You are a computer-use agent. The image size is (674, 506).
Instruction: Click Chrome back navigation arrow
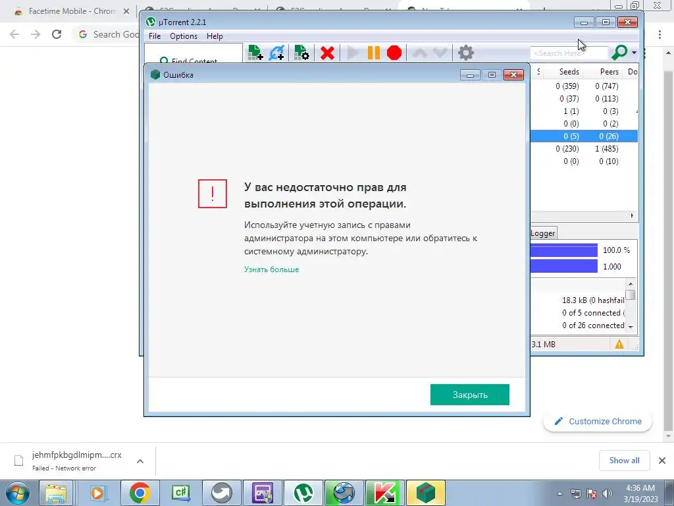point(14,34)
